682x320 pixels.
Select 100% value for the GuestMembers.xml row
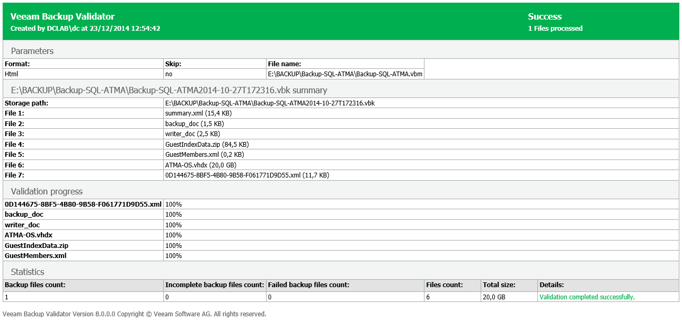(173, 255)
